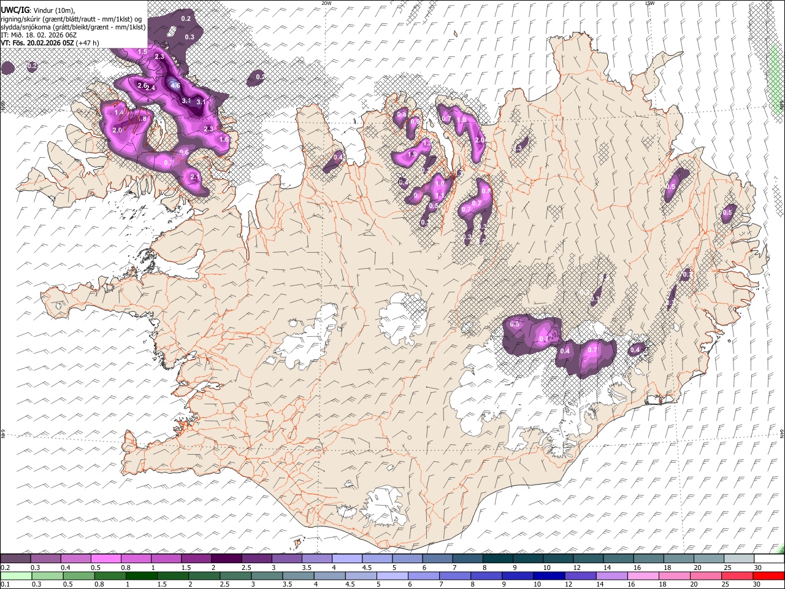
Task: Click the navy blue 10 swatch, lower legend
Action: pos(549,576)
